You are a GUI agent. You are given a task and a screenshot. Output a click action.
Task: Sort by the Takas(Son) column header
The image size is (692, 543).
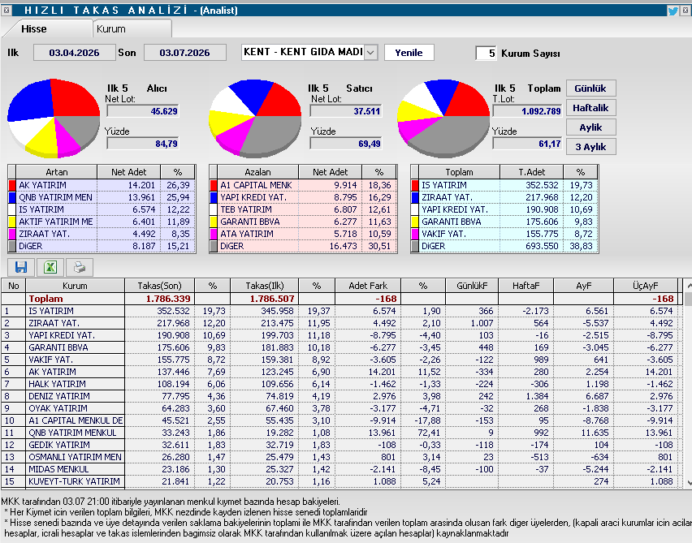tap(159, 286)
